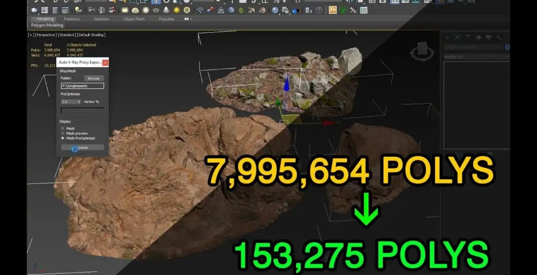Viewport: 537px width, 275px height.
Task: Click the lightbulb icon in toolbar
Action: (78, 10)
